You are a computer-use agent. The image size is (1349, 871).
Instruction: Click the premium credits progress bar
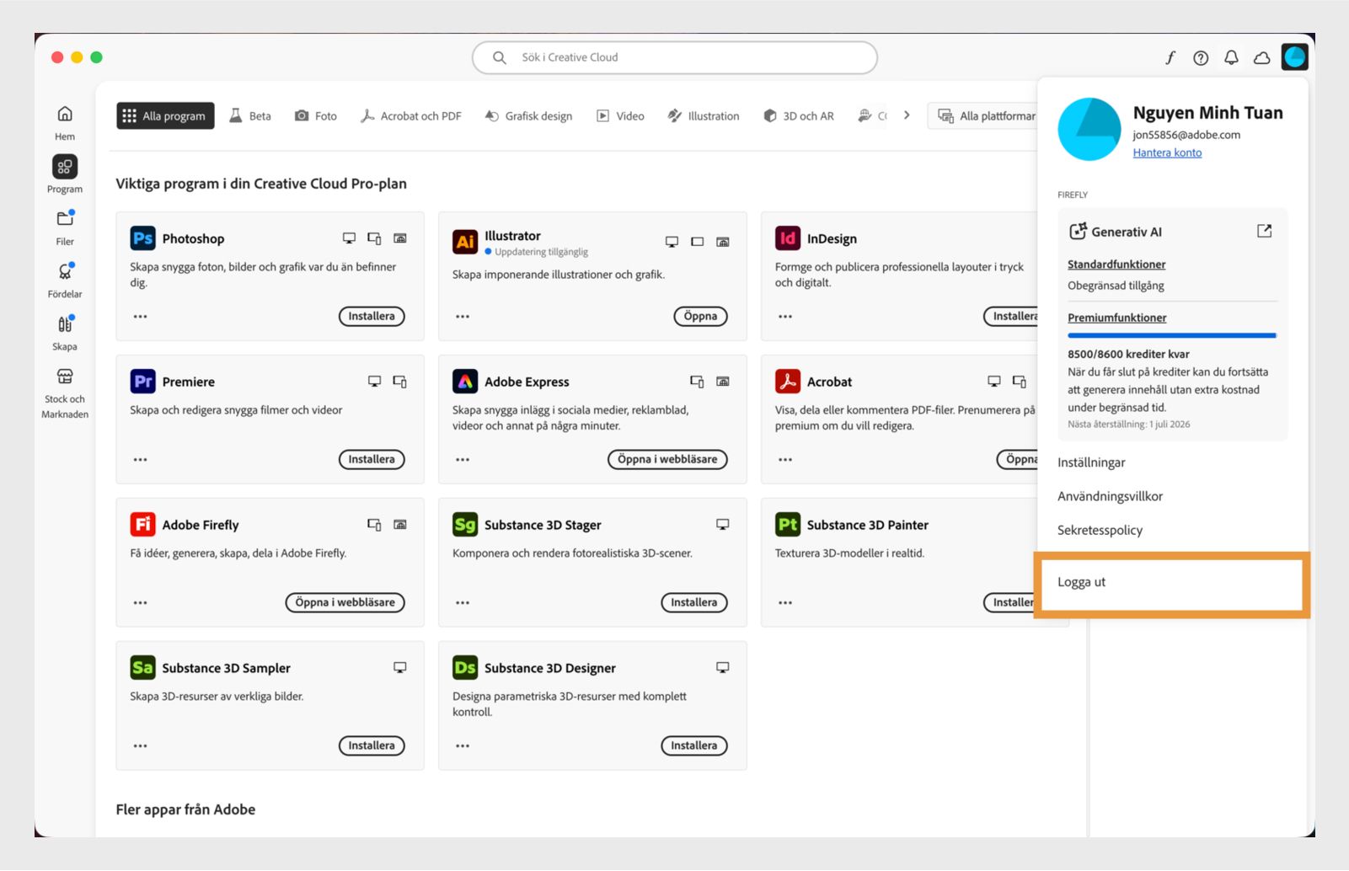coord(1172,335)
